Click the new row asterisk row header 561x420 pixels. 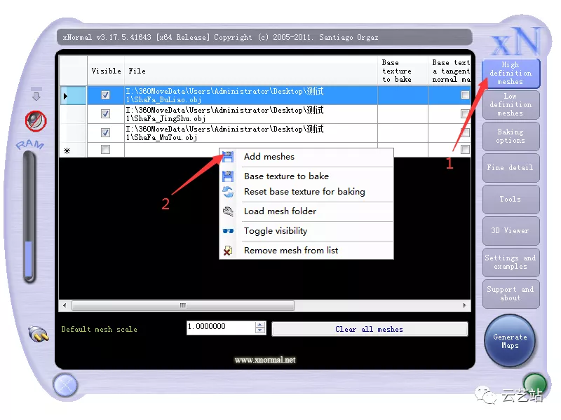pos(74,150)
